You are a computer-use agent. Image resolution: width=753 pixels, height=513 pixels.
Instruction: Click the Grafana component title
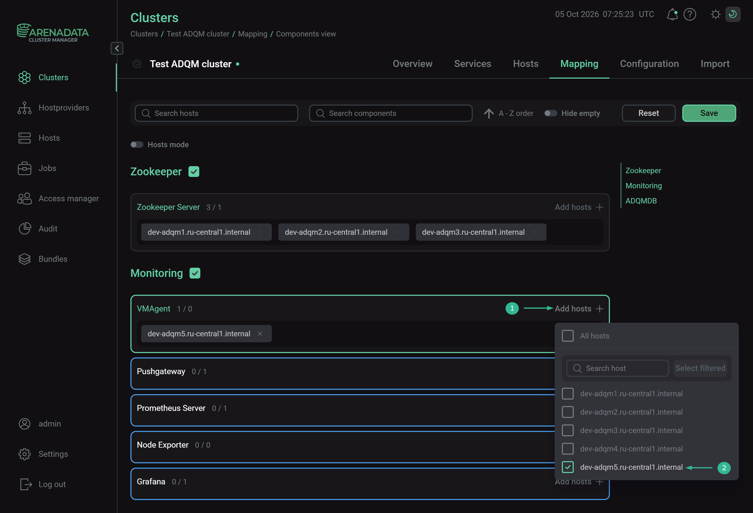pyautogui.click(x=151, y=482)
